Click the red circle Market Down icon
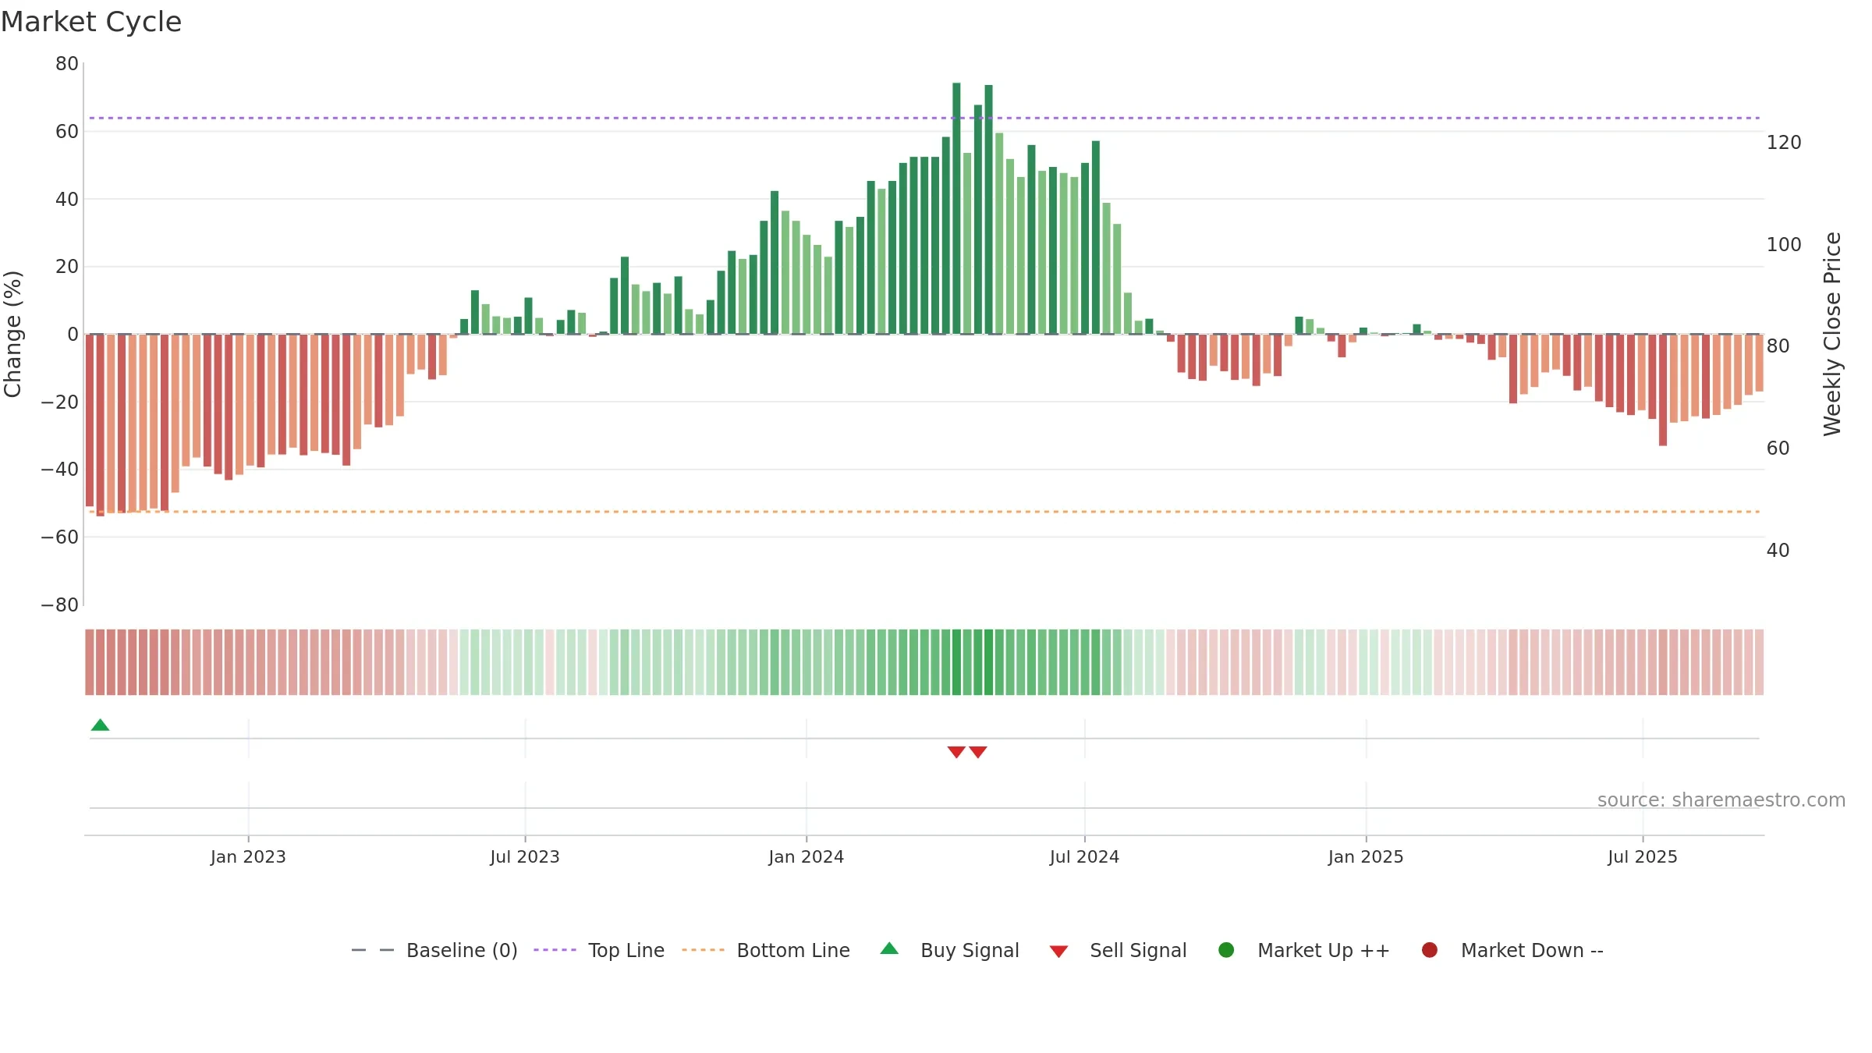 click(x=1430, y=950)
